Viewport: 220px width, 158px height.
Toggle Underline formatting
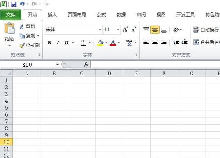coord(67,43)
